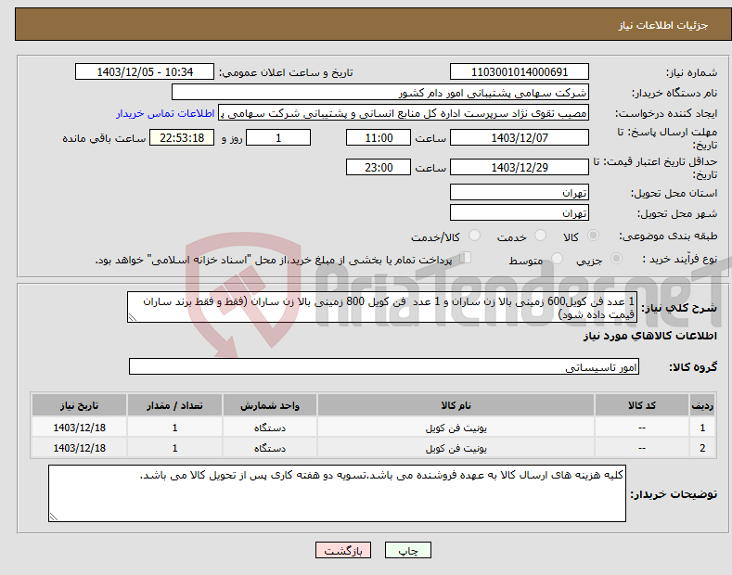The width and height of the screenshot is (732, 575).
Task: Click the delivery province field تهران
Action: coord(520,192)
